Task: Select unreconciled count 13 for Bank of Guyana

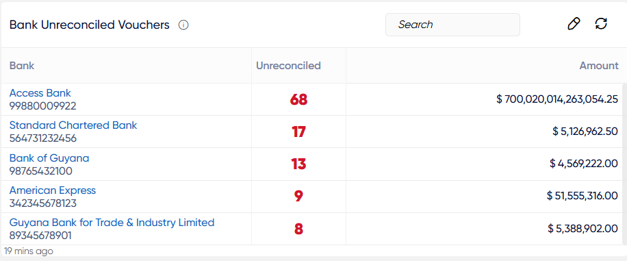Action: 298,164
